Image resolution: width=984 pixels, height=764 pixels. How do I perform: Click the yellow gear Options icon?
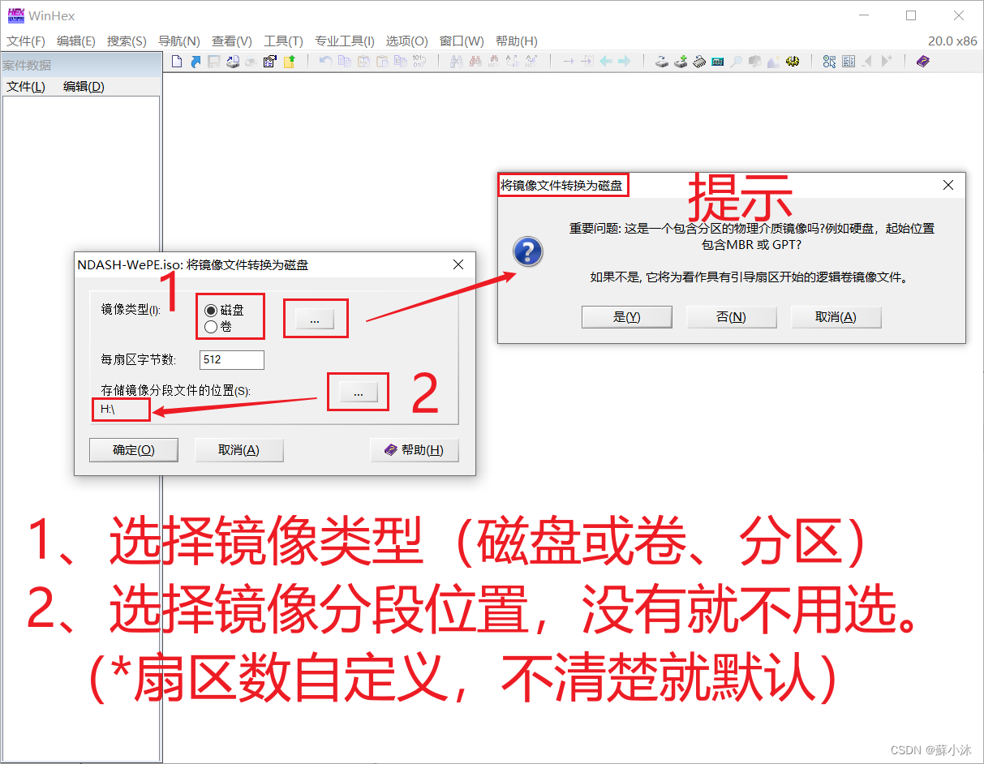pyautogui.click(x=793, y=62)
